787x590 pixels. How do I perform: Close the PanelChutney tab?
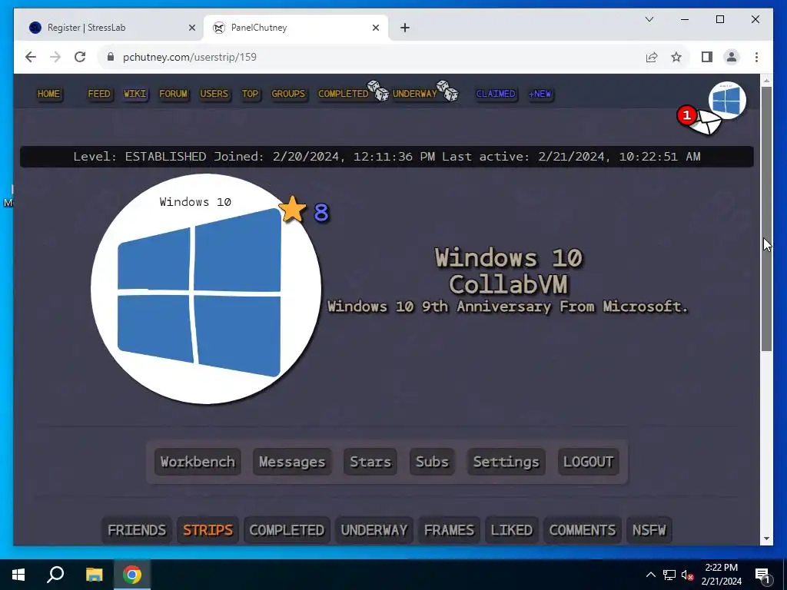pos(375,28)
